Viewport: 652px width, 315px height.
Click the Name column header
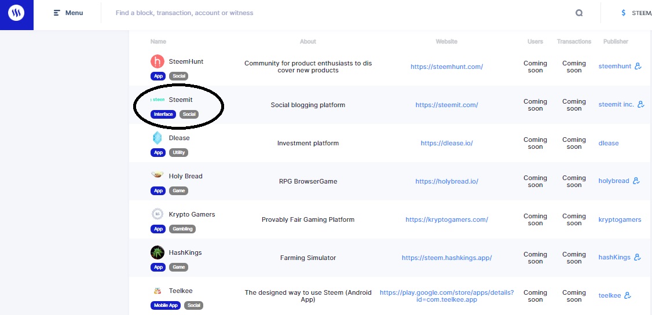(x=158, y=42)
